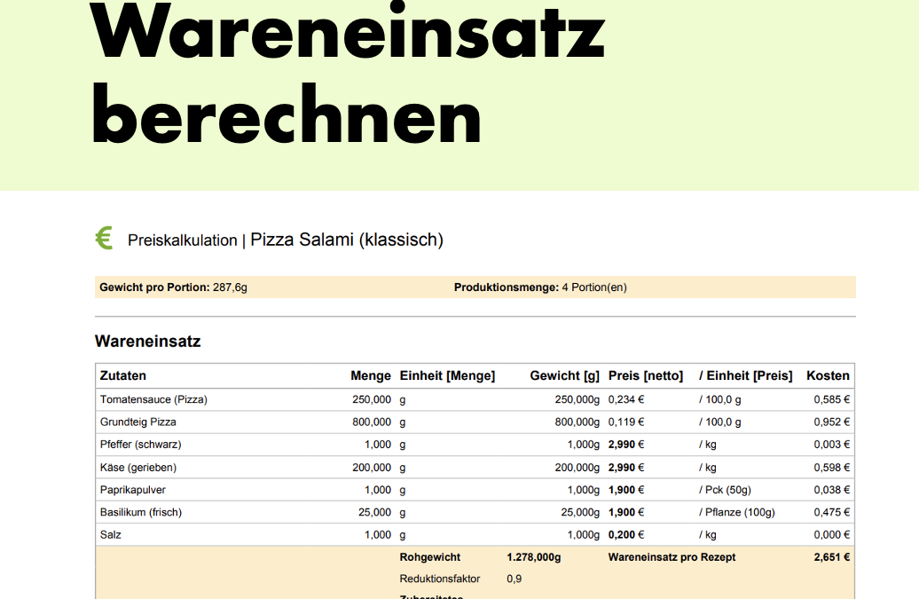Click the 'Kosten' column header
Screen dimensions: 919x599
[x=828, y=375]
